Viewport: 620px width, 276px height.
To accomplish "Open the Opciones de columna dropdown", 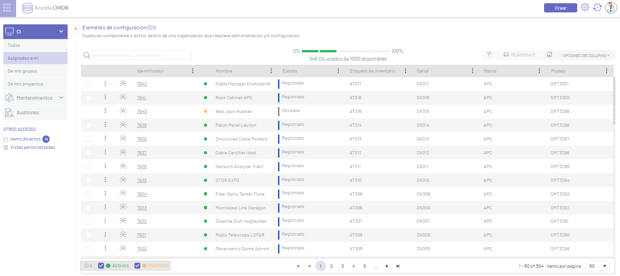I will [x=585, y=55].
